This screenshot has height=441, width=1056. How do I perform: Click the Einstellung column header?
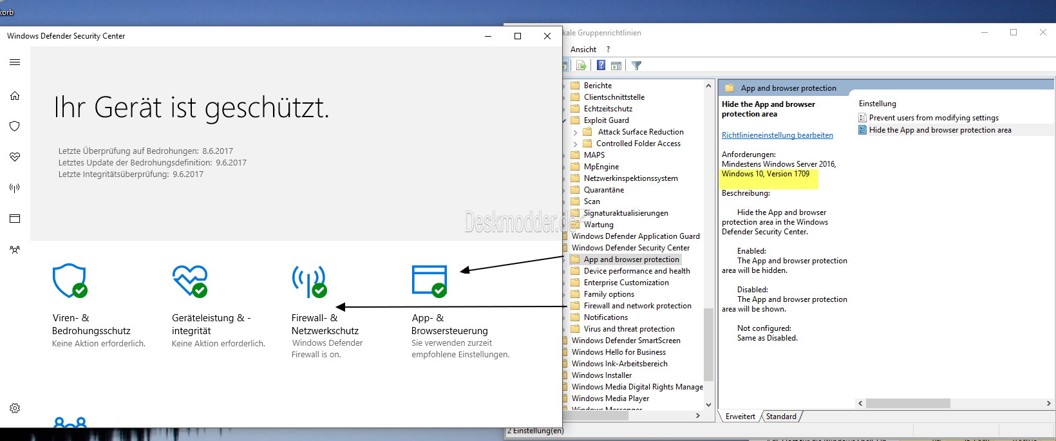(877, 104)
